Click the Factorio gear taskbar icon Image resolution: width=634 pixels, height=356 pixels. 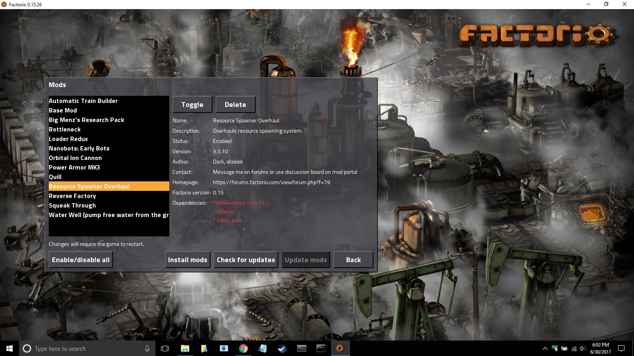coord(340,348)
